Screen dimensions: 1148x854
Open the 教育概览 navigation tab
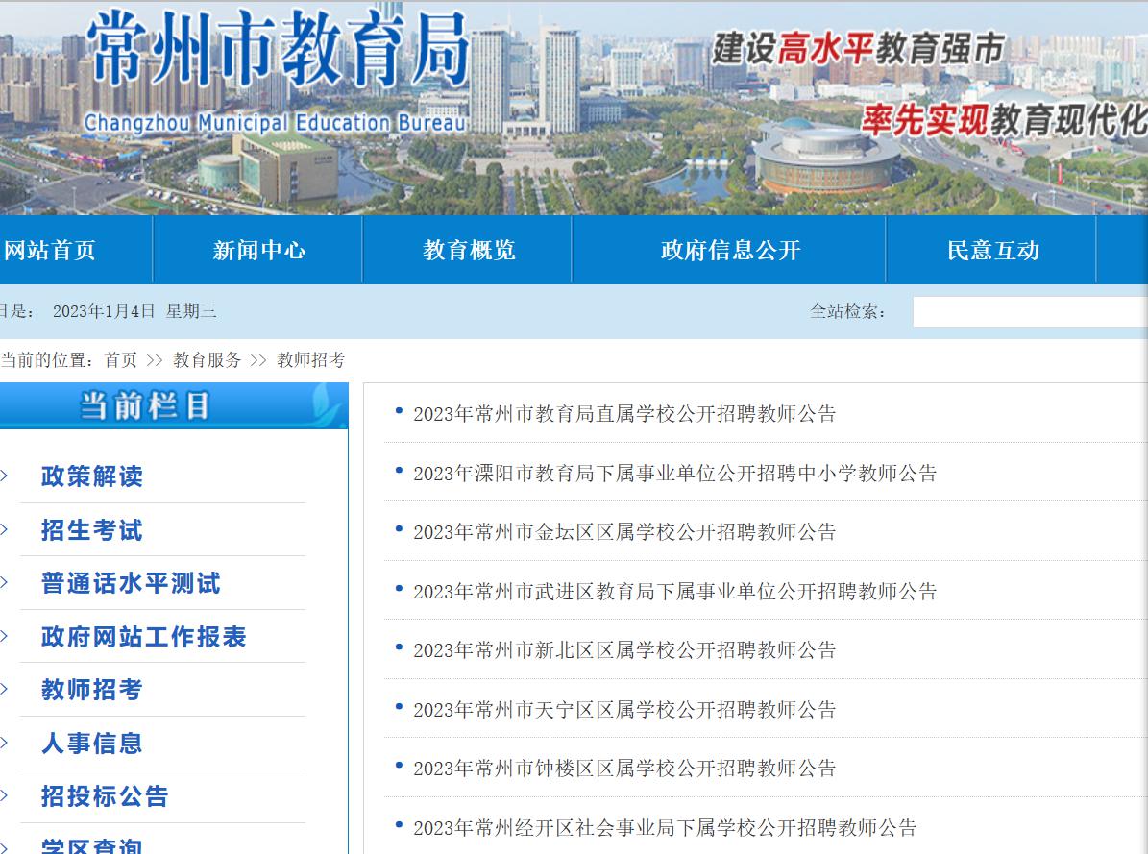click(469, 251)
